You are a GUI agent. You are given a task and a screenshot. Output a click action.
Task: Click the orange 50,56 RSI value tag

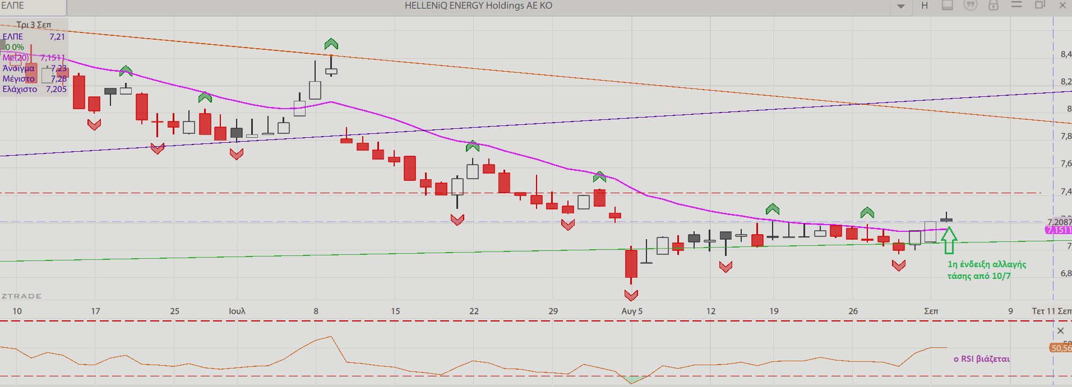[x=1061, y=348]
